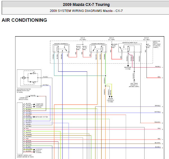Select the Fan 2 Fuse 40A label
169x159 pixels.
[x=79, y=48]
